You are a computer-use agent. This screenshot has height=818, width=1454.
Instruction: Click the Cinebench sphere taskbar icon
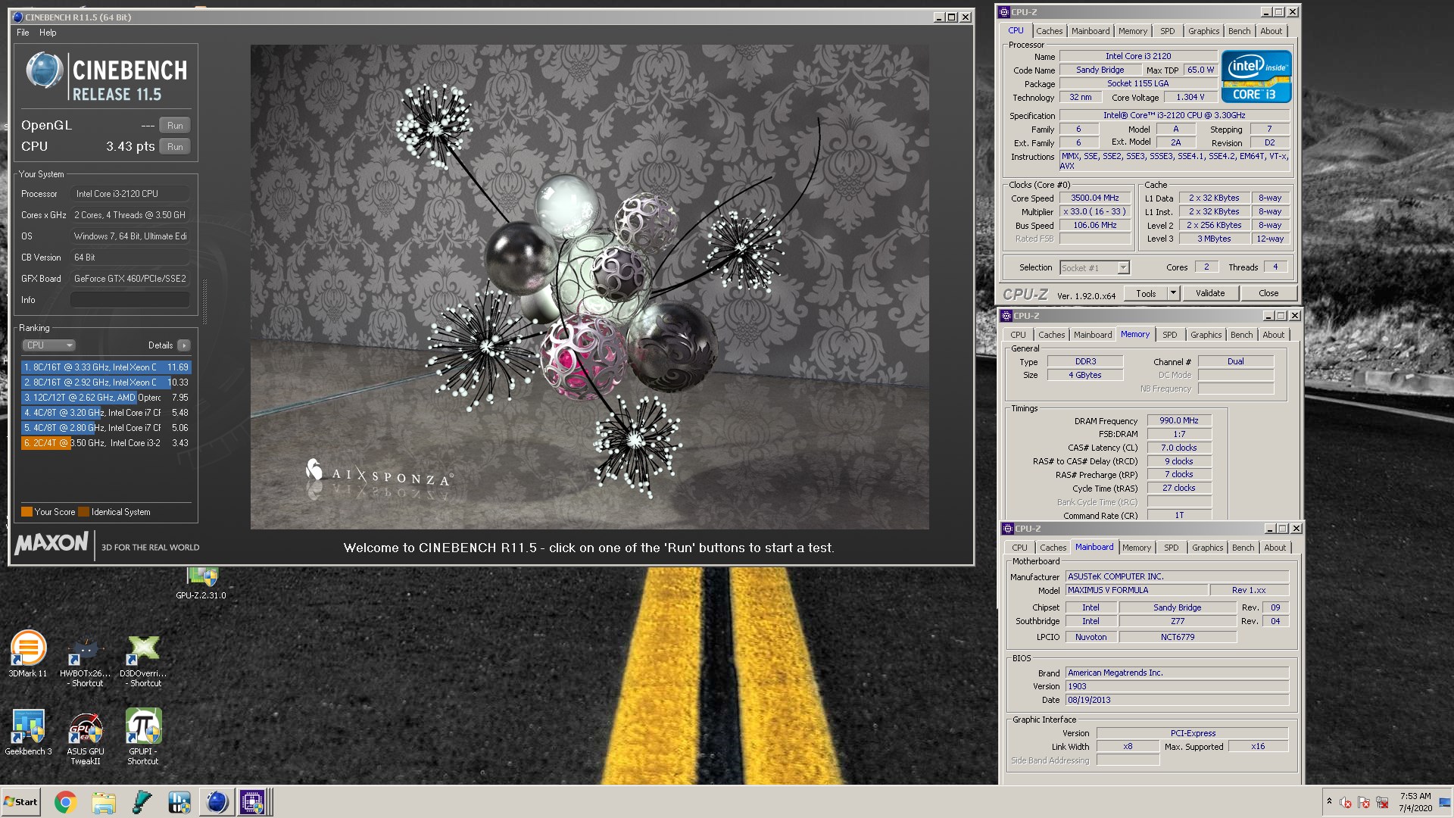217,802
